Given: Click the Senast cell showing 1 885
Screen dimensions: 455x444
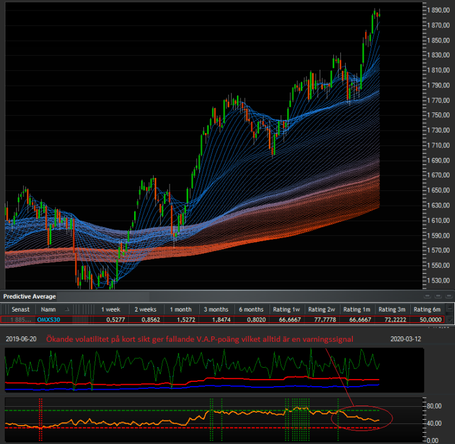Looking at the screenshot, I should tap(21, 320).
